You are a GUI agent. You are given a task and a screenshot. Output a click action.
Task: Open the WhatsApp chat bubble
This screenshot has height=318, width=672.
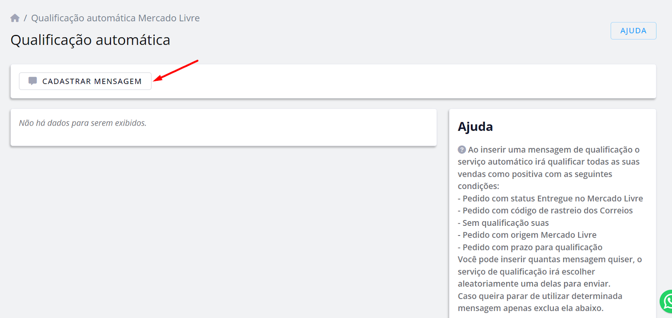pyautogui.click(x=666, y=301)
